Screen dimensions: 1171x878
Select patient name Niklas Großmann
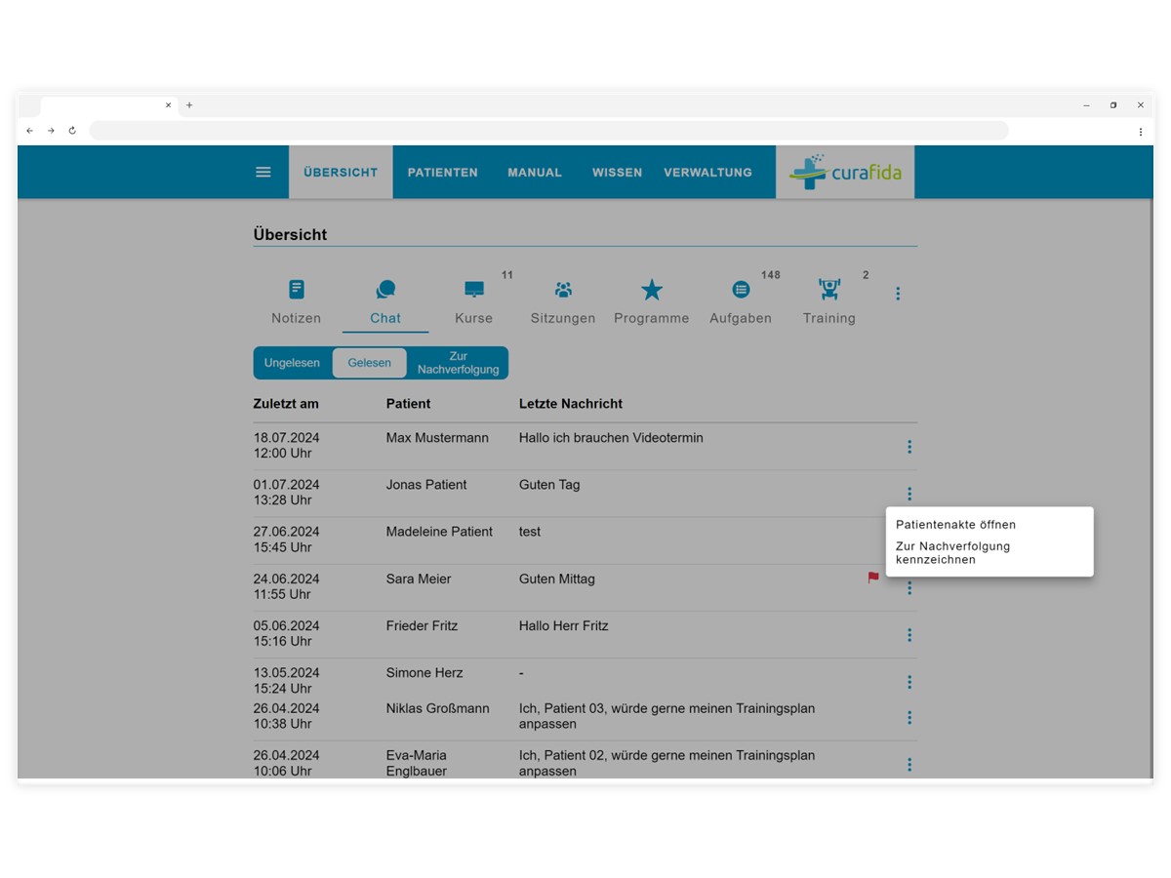coord(438,708)
